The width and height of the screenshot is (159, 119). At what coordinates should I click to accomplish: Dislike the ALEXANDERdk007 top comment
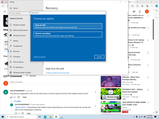coord(18,97)
